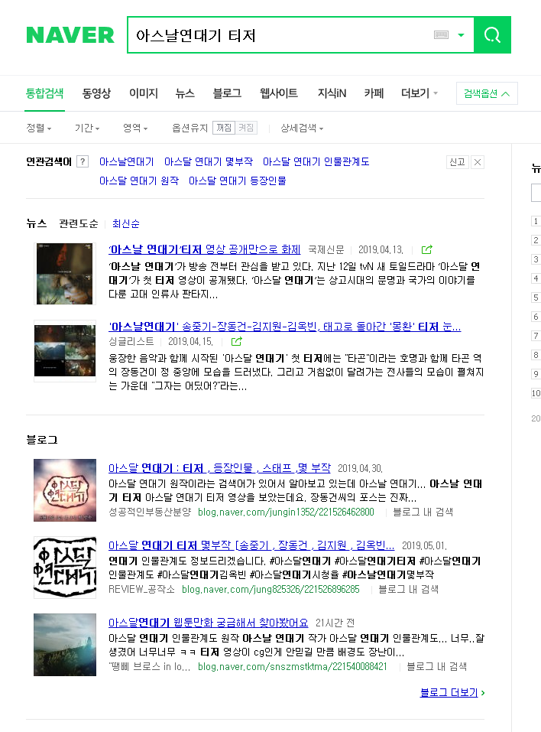Set 옵션유지 toggle to 꺼짐
Image resolution: width=541 pixels, height=732 pixels.
click(224, 128)
